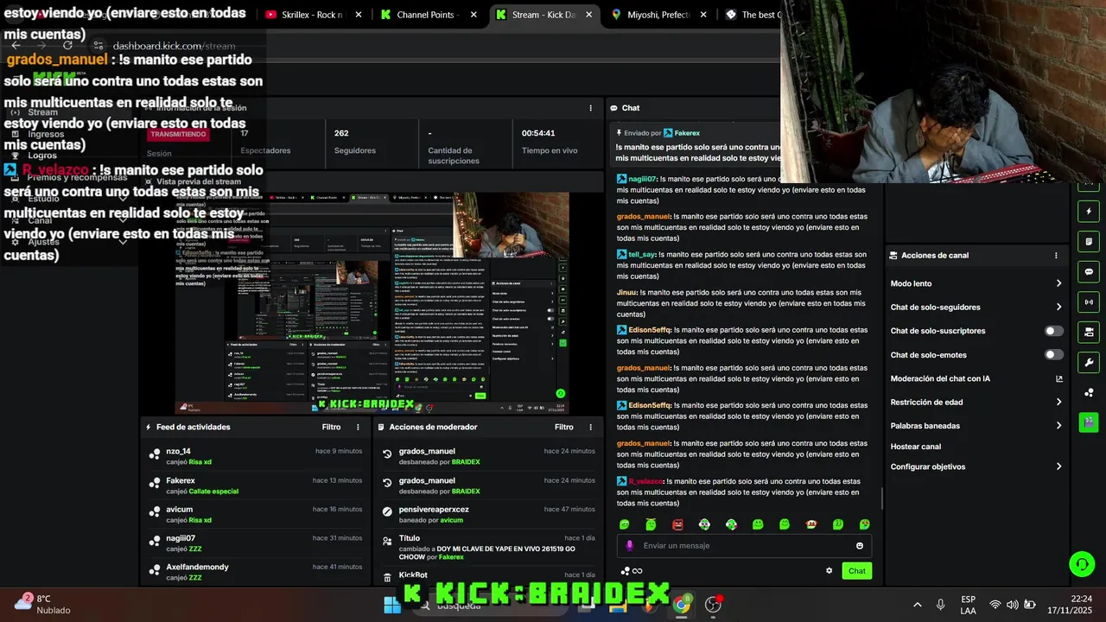Image resolution: width=1106 pixels, height=622 pixels.
Task: Click nagiii07 in activity feed
Action: [181, 538]
